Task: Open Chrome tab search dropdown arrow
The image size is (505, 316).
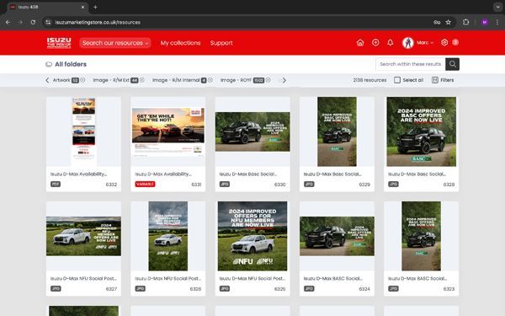Action: pos(497,7)
